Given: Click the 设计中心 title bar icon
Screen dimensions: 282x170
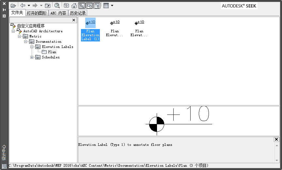Looking at the screenshot, I should point(4,166).
